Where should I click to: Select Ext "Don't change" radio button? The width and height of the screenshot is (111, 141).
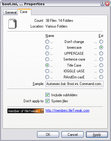[x=101, y=41]
